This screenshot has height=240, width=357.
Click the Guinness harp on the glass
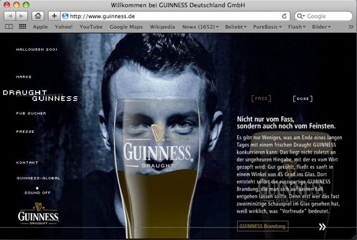[x=157, y=133]
